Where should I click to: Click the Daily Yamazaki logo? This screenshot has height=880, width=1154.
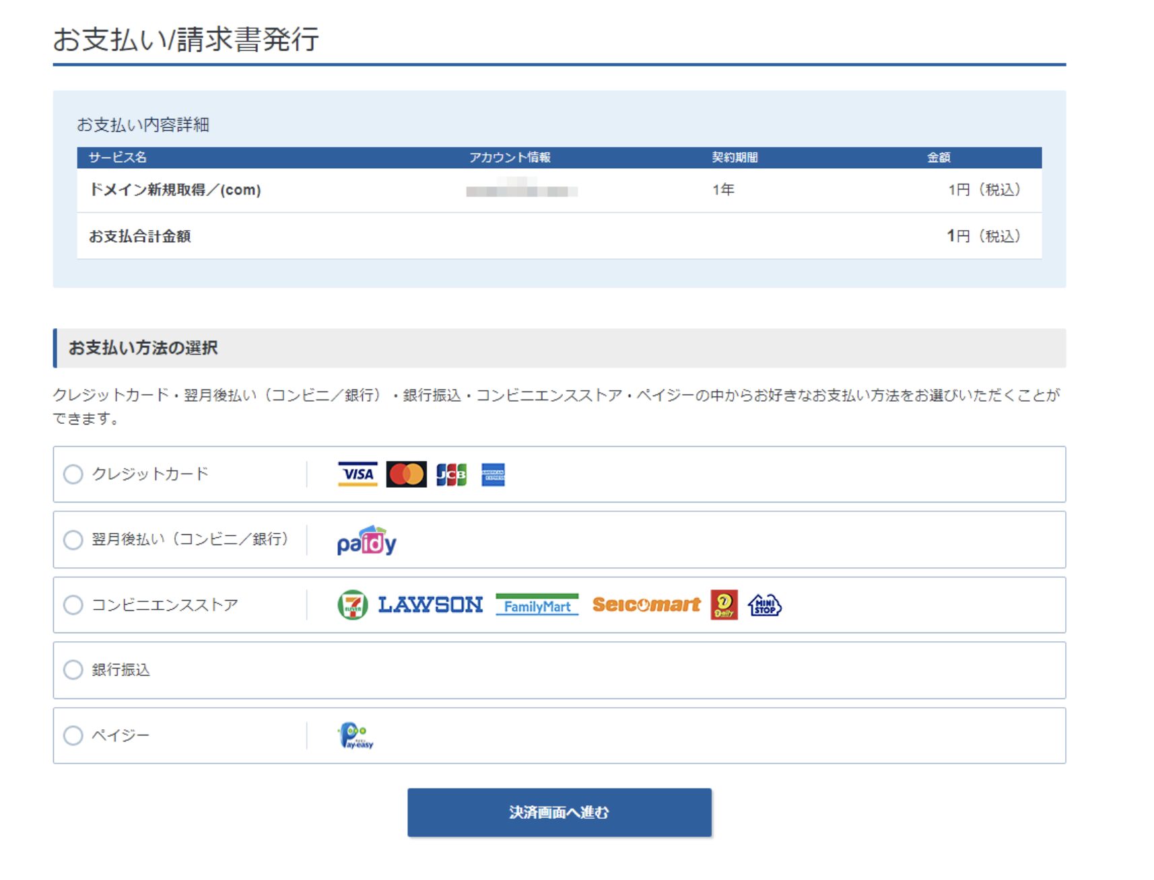pos(724,605)
